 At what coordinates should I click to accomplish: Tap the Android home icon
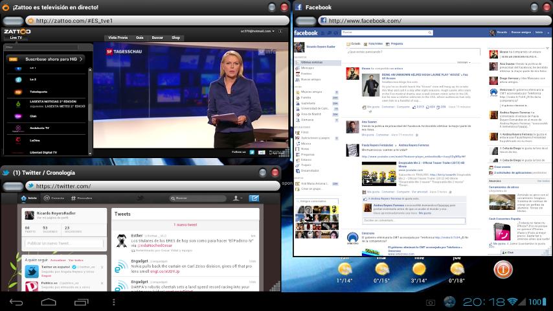coord(49,302)
